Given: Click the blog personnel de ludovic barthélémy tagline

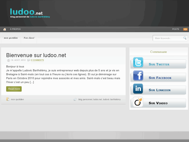Looking at the screenshot, I should (30, 17).
